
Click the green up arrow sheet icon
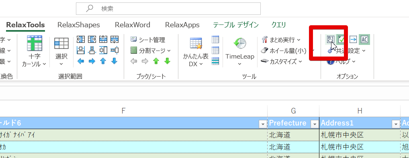point(156,61)
